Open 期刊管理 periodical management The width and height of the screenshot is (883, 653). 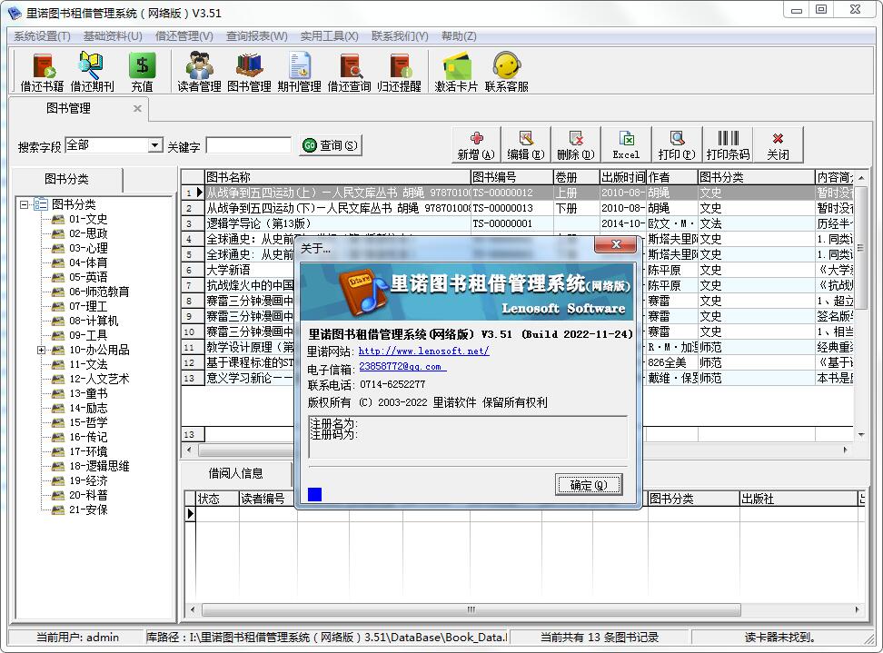tap(299, 72)
